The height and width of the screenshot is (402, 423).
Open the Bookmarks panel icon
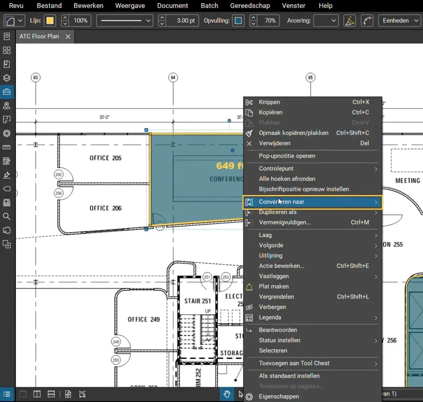click(x=7, y=64)
